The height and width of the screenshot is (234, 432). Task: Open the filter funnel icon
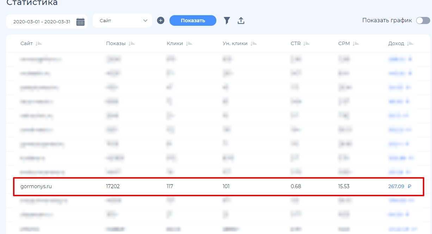(227, 21)
